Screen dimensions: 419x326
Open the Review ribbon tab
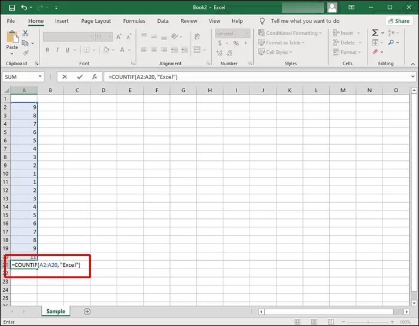tap(189, 21)
